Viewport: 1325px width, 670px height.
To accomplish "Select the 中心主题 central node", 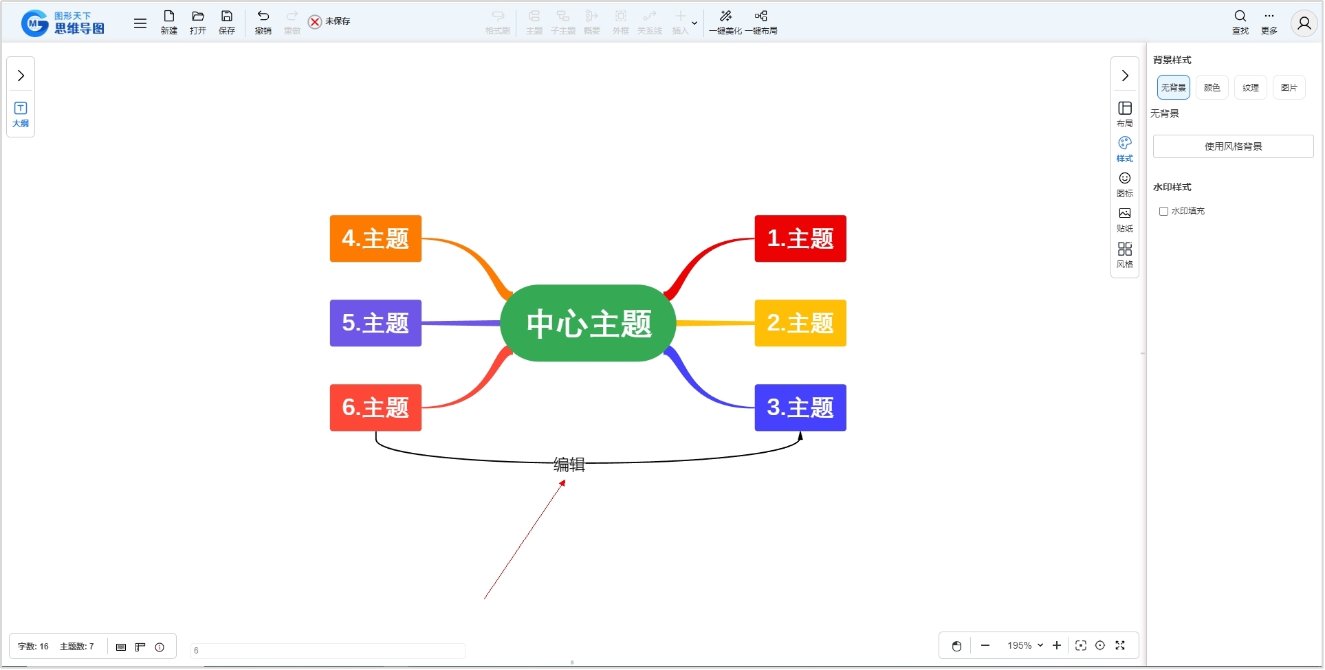I will click(x=588, y=323).
